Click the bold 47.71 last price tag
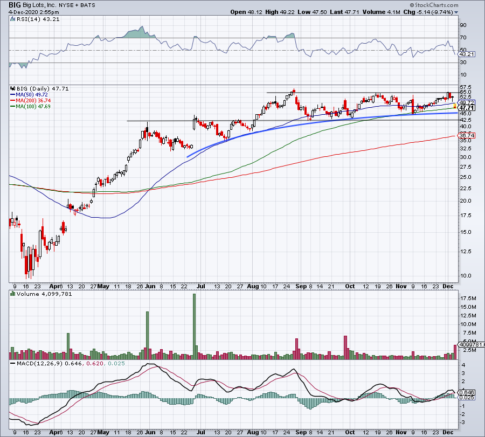This screenshot has width=485, height=437. [467, 108]
